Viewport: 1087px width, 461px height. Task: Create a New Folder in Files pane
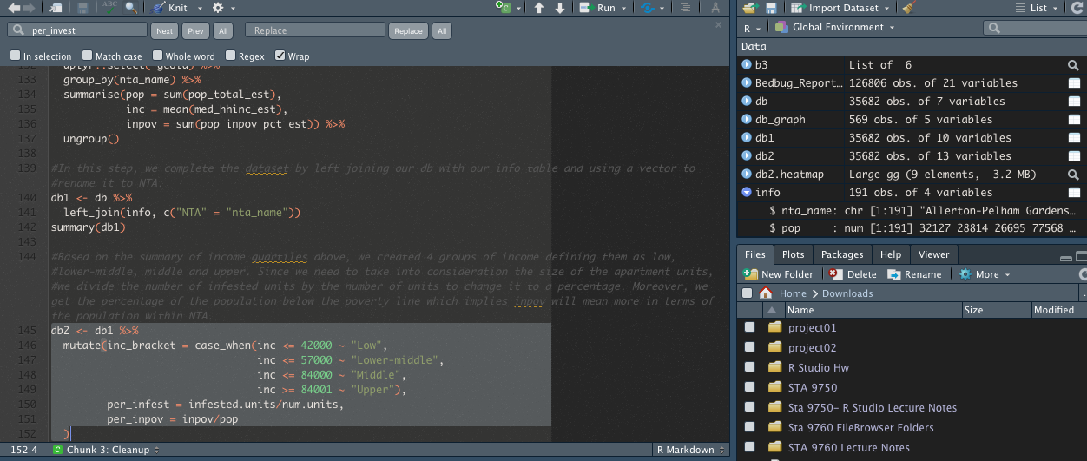pos(779,274)
